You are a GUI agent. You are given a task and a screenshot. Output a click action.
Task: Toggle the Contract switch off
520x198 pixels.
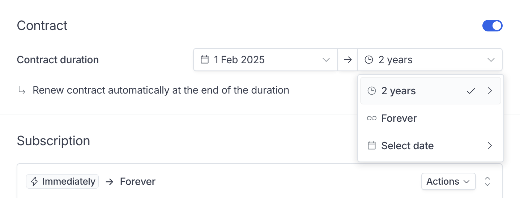click(492, 26)
